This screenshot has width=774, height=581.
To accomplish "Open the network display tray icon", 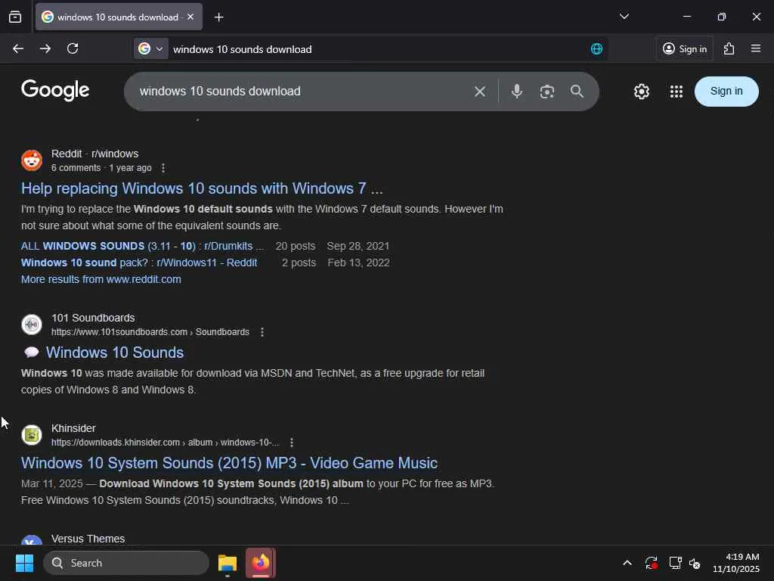I will (x=675, y=563).
